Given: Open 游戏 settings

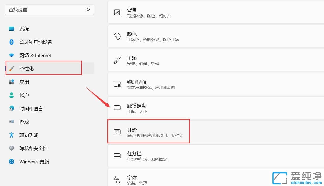Looking at the screenshot, I should [x=50, y=122].
